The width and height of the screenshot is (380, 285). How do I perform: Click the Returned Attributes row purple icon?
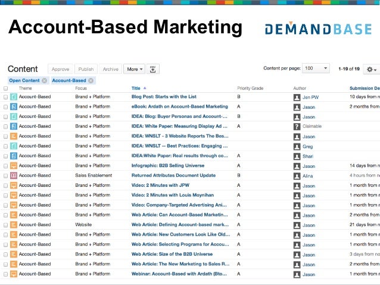tap(14, 176)
